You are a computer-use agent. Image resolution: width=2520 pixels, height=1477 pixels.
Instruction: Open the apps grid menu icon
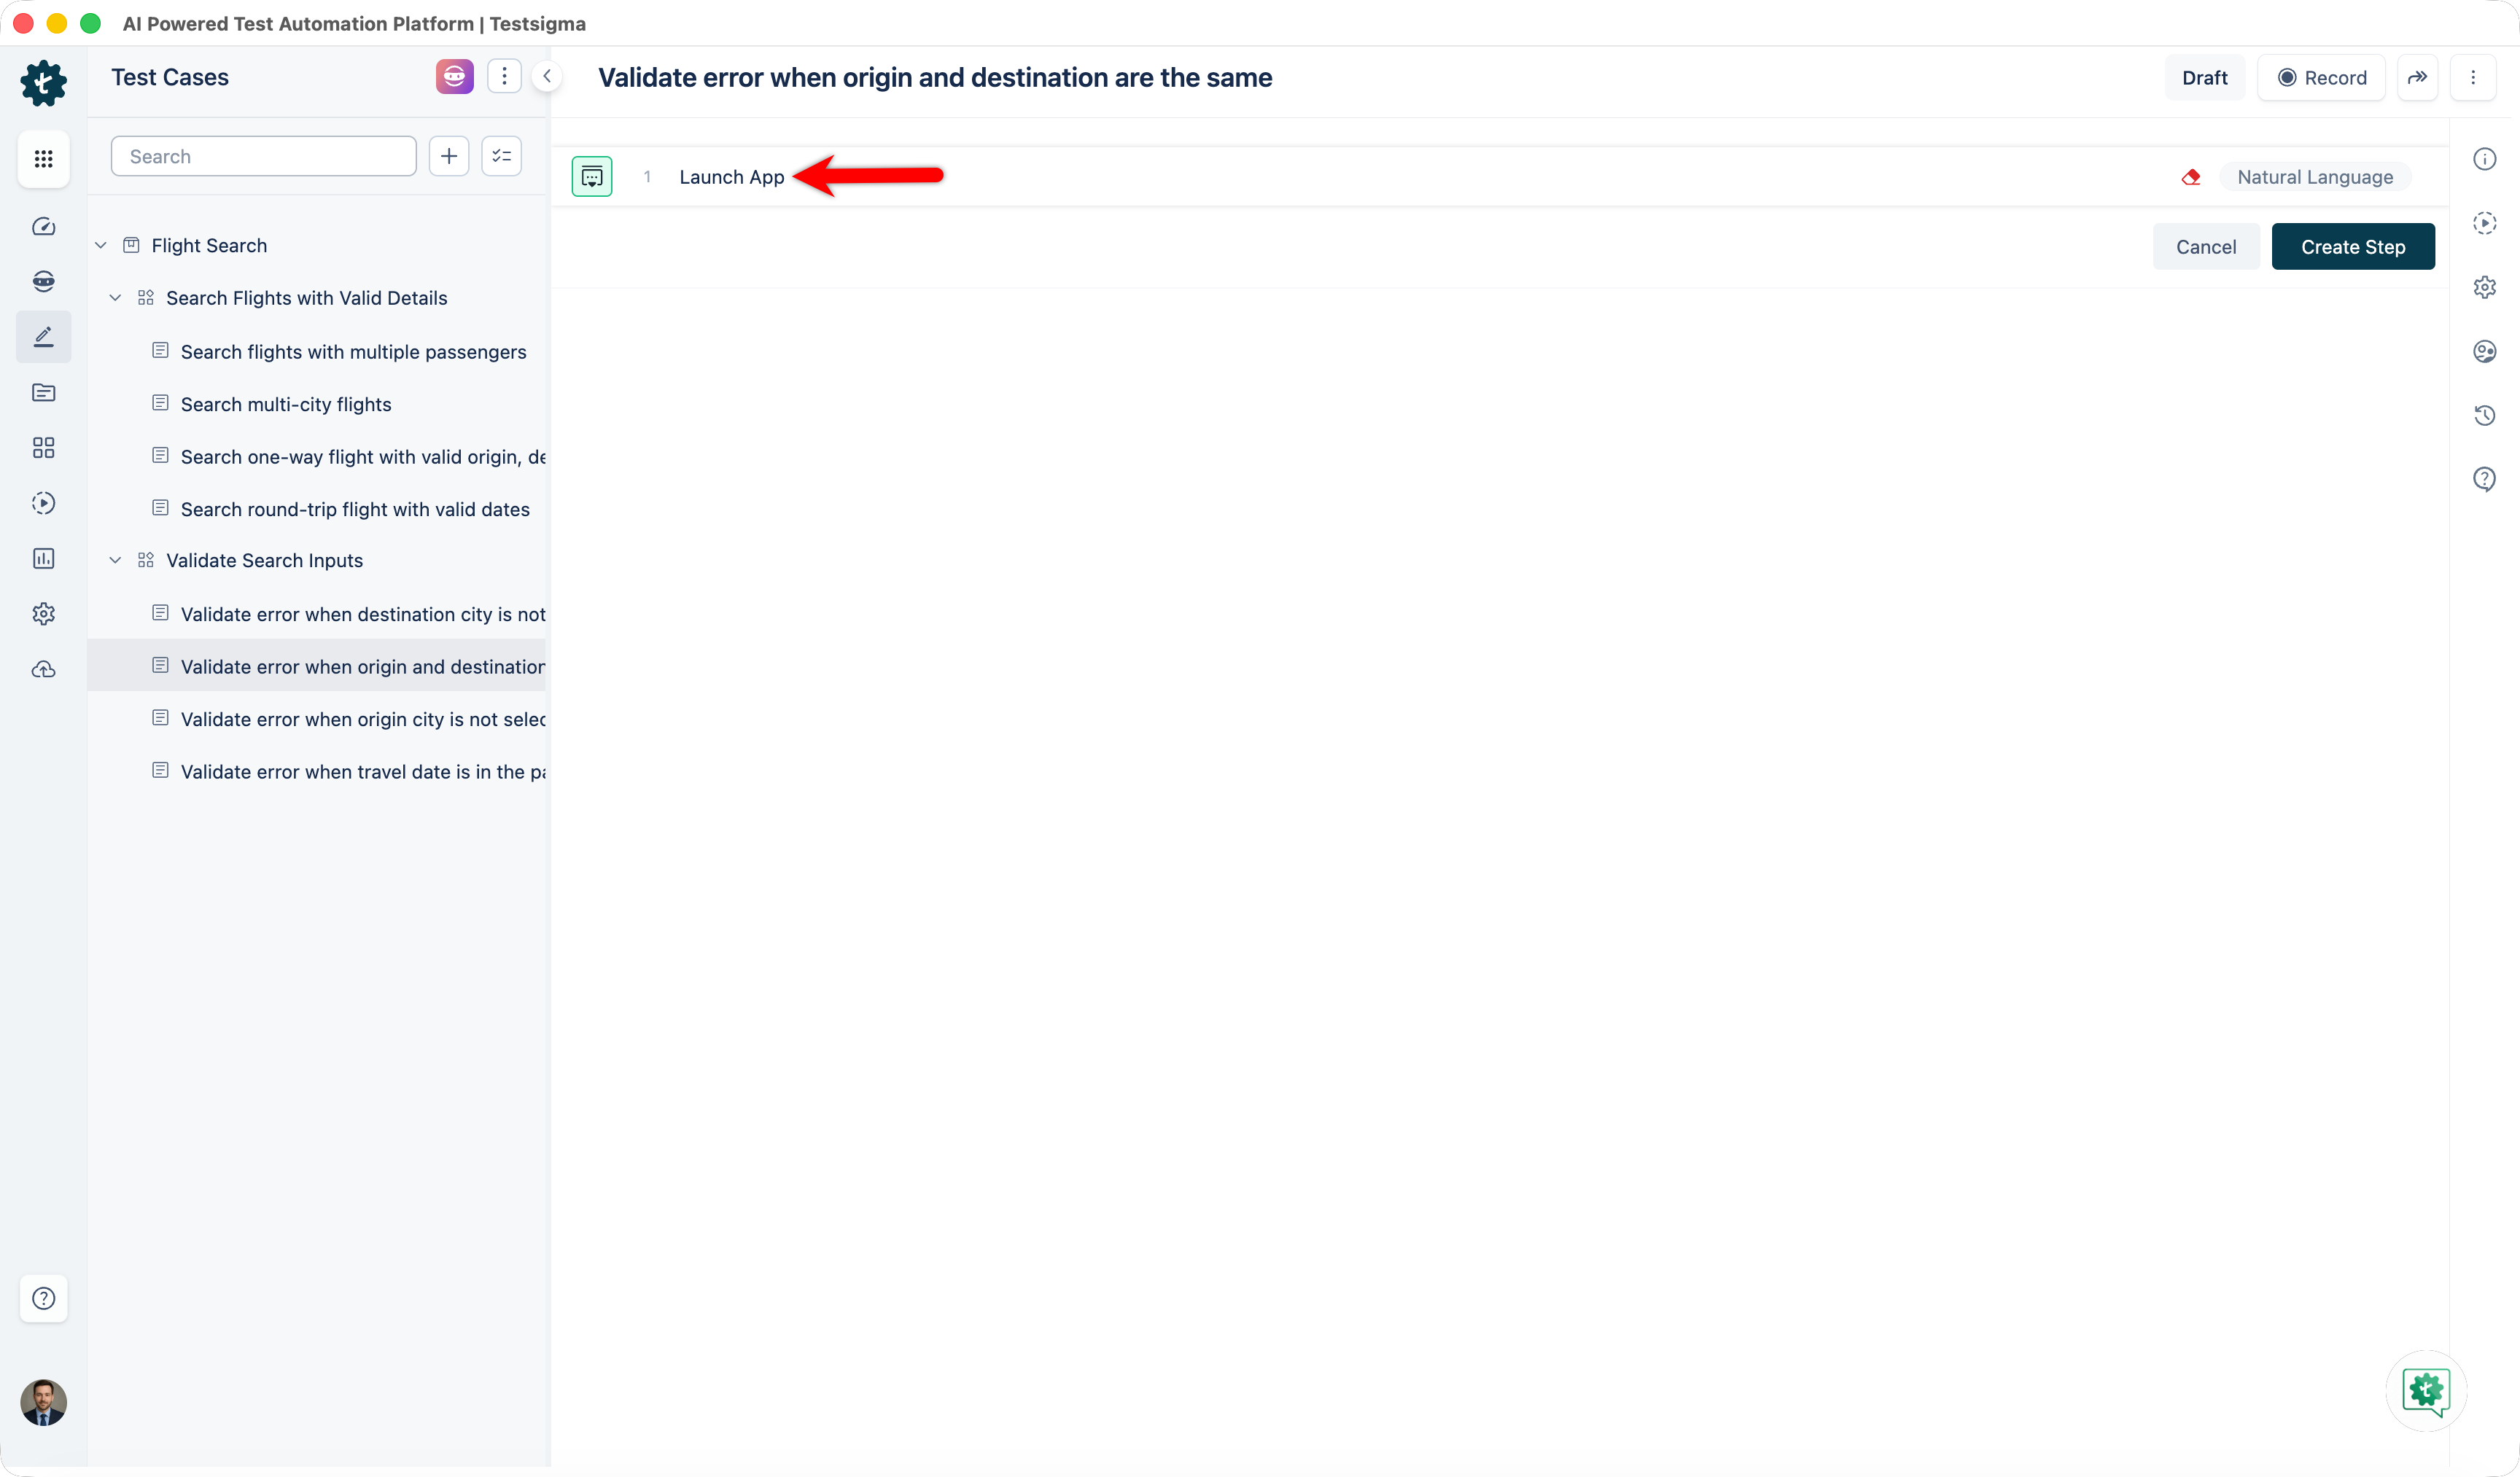click(43, 159)
